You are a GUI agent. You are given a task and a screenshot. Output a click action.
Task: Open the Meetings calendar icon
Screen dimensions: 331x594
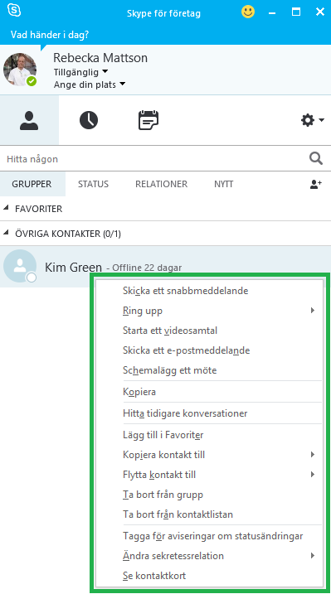pos(148,120)
